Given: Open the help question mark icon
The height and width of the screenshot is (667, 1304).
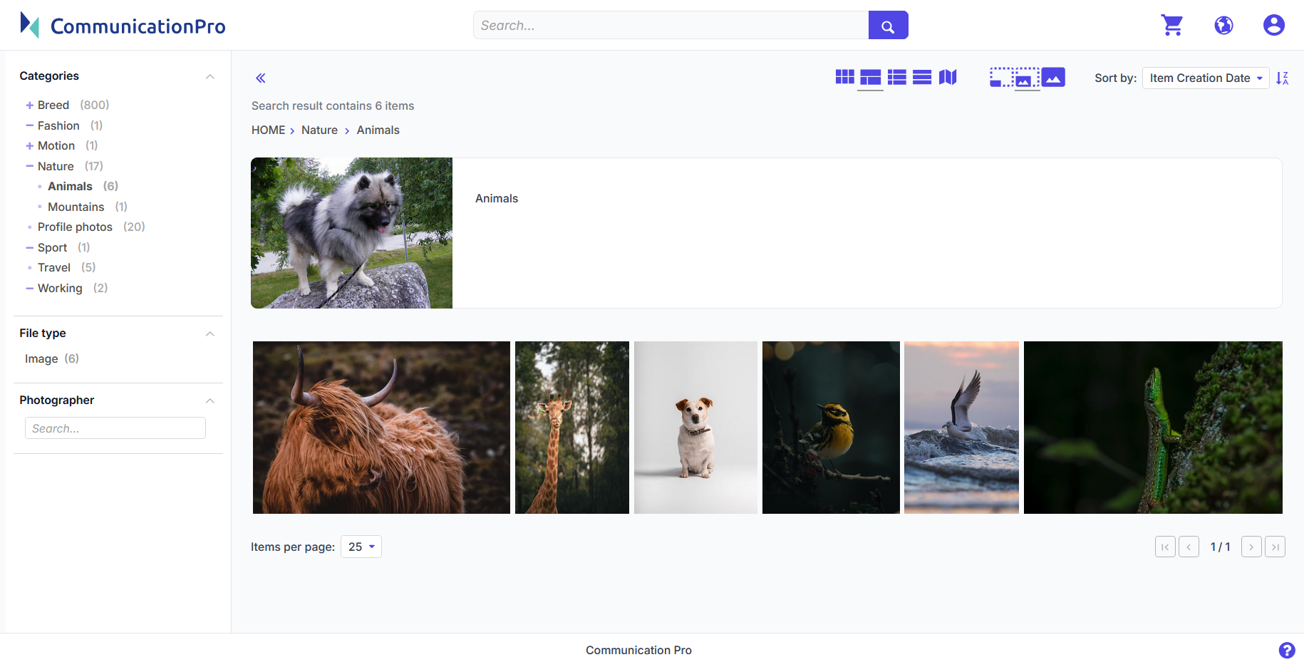Looking at the screenshot, I should [1286, 650].
